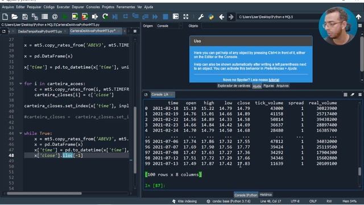This screenshot has width=364, height=205.
Task: Open the Ferramentas menu
Action: pos(126,7)
